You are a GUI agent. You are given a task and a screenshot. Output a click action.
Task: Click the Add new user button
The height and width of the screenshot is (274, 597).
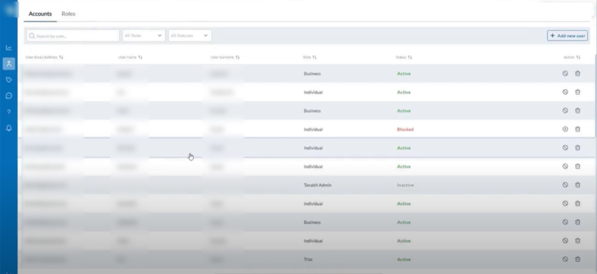point(568,36)
